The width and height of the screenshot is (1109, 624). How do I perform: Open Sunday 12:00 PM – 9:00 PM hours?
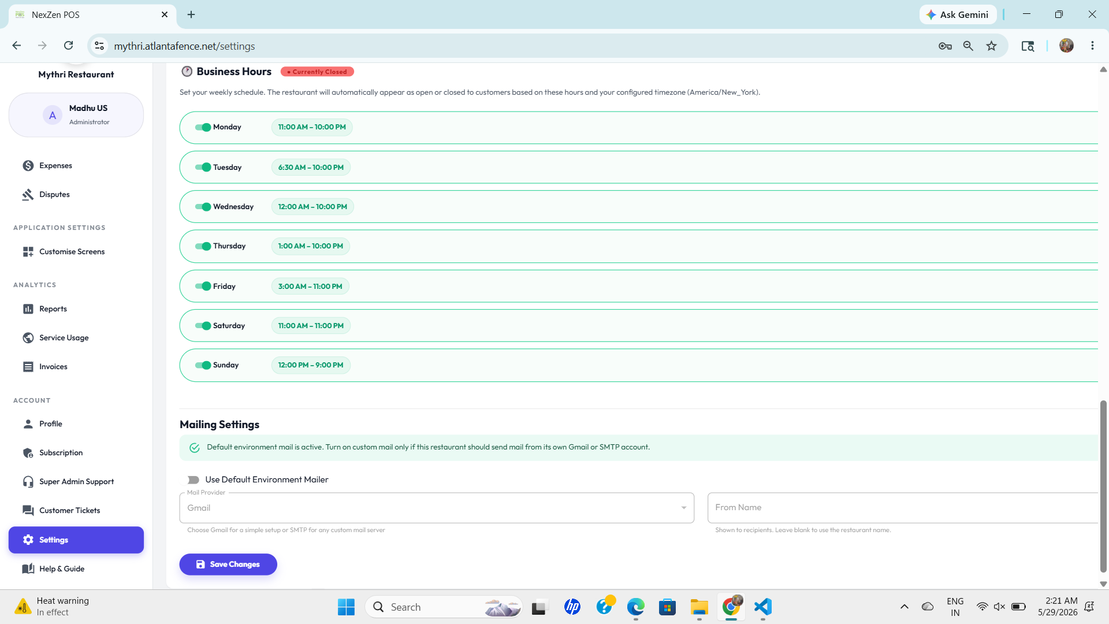point(311,365)
